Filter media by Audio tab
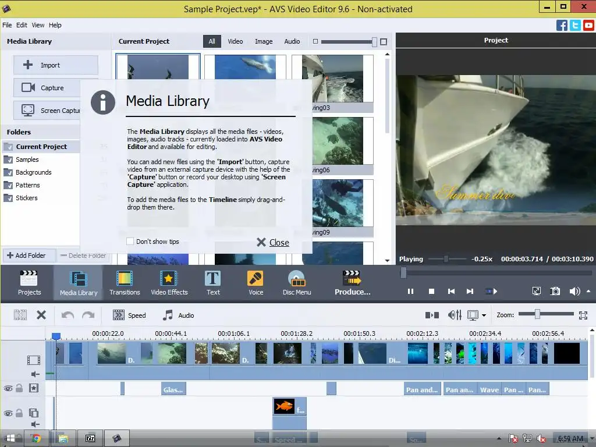This screenshot has width=596, height=447. [292, 41]
